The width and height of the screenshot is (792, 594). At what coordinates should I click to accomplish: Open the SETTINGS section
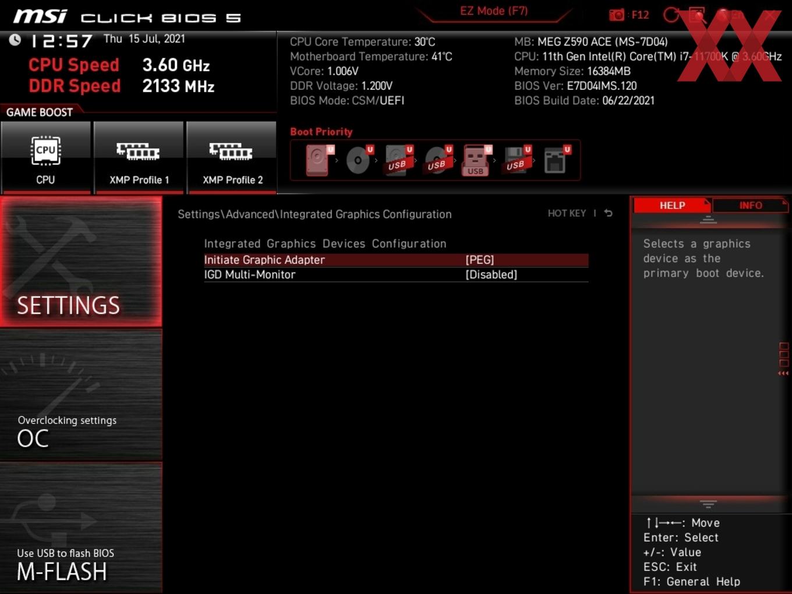point(81,261)
